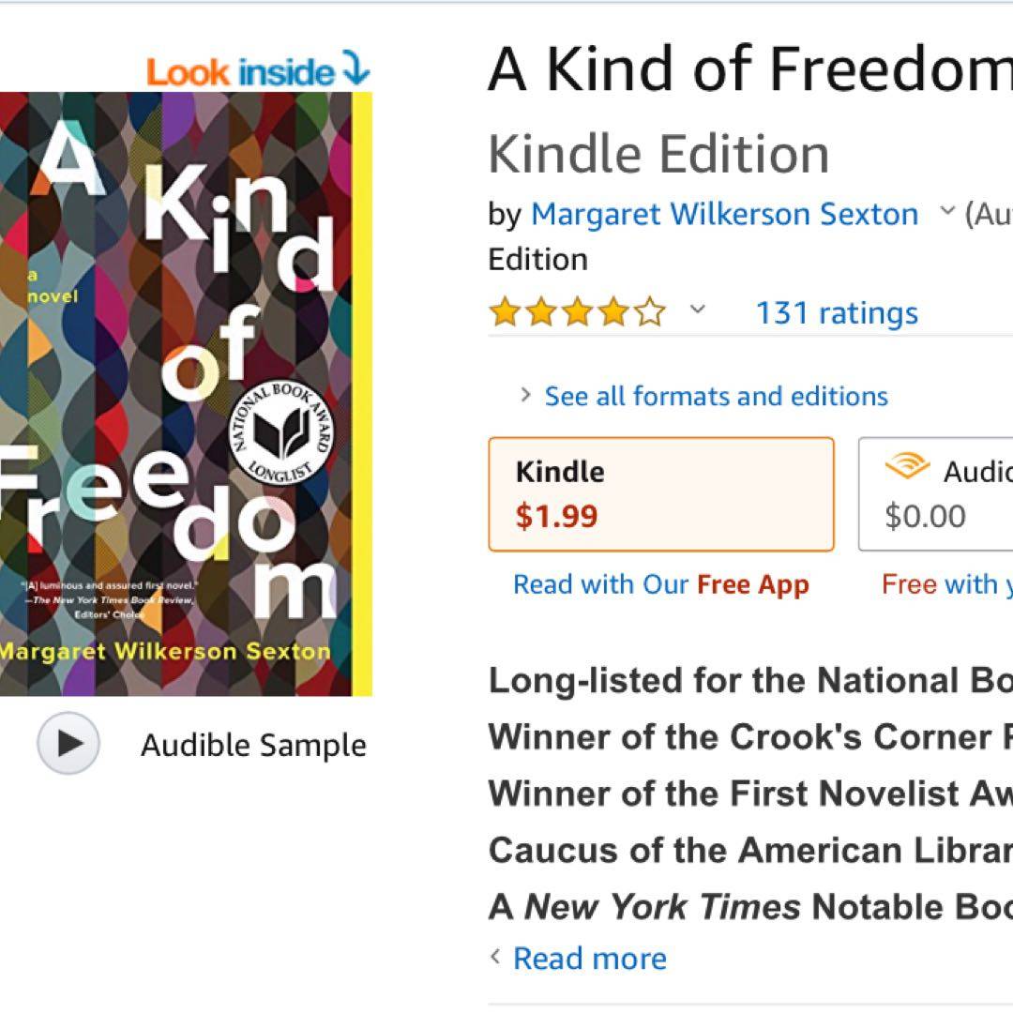
Task: Click the Audible Sample text label
Action: (x=253, y=746)
